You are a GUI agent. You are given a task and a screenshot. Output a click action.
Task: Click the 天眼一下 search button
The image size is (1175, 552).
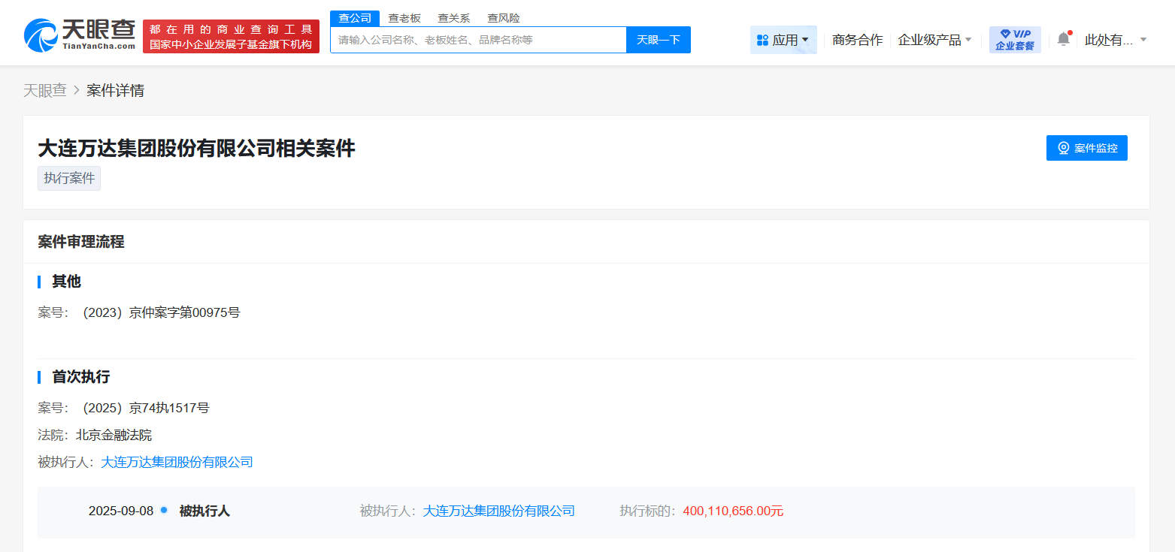coord(659,39)
